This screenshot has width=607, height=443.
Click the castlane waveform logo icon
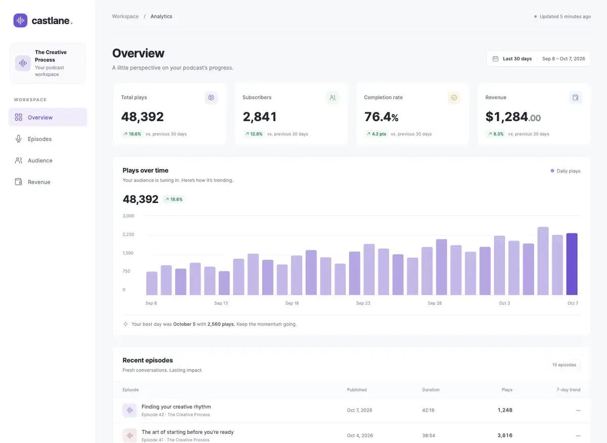[20, 20]
